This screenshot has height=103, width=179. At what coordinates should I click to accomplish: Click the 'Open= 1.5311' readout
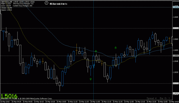click(6, 10)
